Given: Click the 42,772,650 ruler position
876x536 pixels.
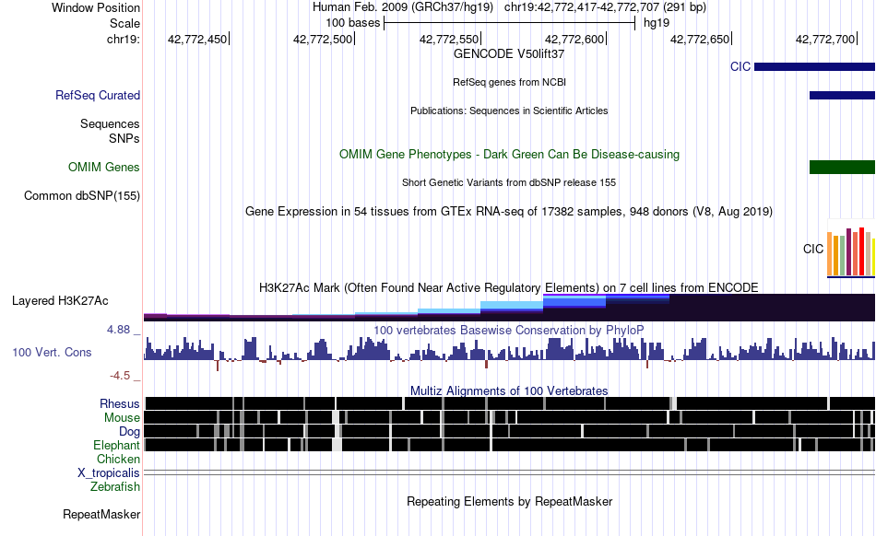Looking at the screenshot, I should [700, 39].
